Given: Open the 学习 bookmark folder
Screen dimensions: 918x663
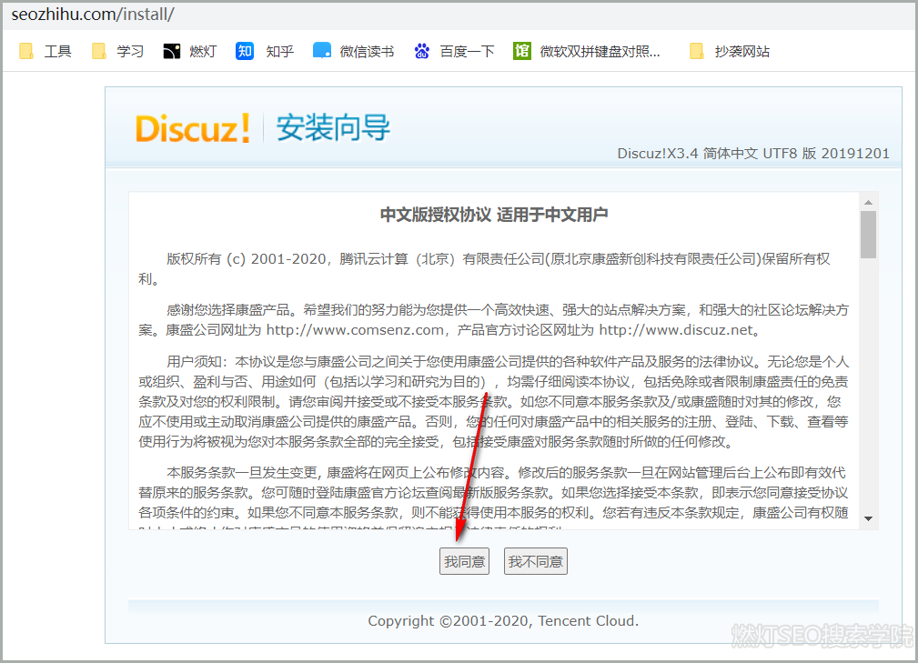Looking at the screenshot, I should pos(117,52).
